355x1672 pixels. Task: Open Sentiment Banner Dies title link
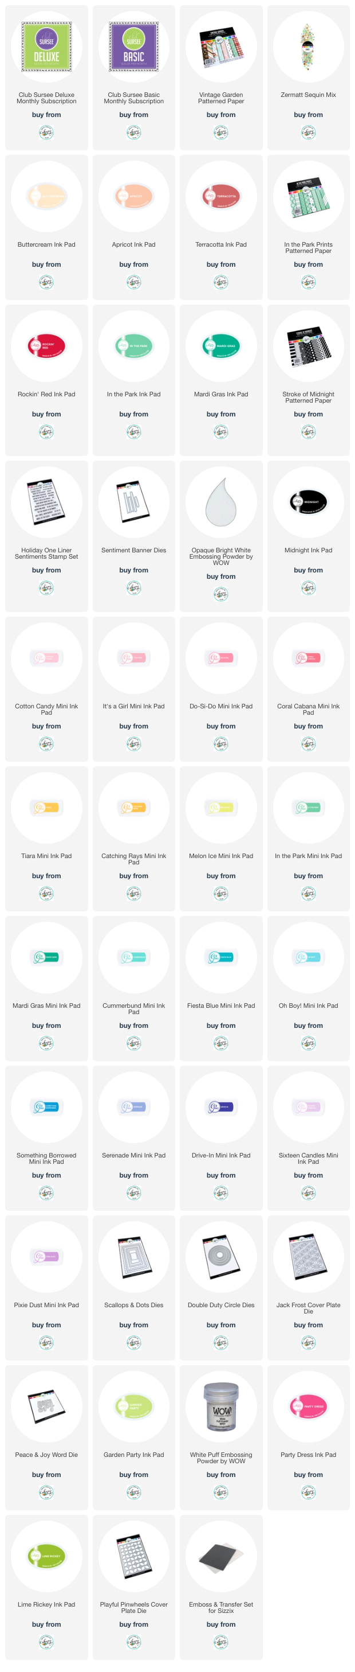(x=133, y=551)
